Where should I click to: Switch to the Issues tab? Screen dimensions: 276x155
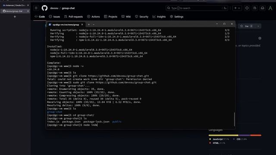click(x=55, y=17)
